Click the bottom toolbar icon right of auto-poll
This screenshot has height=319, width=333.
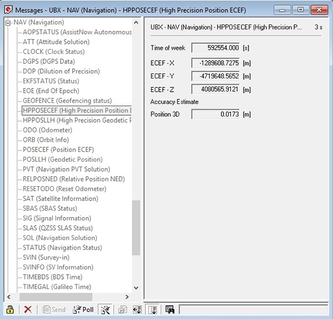[123, 310]
